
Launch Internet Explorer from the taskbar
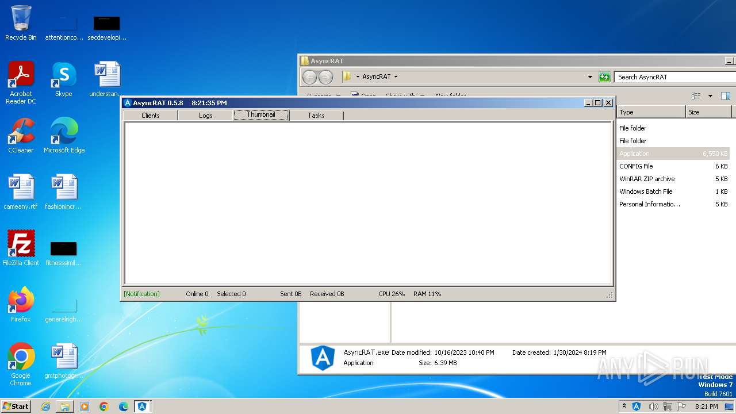coord(45,407)
